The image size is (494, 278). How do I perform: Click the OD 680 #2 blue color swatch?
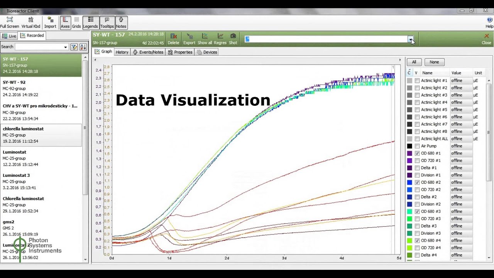(409, 182)
